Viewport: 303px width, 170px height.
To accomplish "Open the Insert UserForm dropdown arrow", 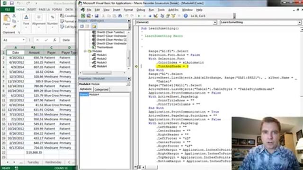I will point(92,16).
